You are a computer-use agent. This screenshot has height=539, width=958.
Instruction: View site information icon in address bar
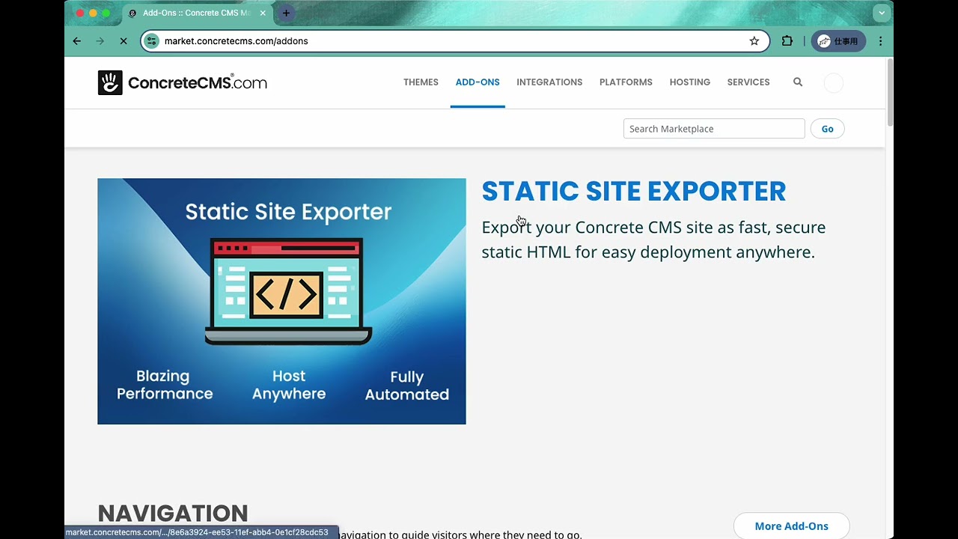coord(152,41)
